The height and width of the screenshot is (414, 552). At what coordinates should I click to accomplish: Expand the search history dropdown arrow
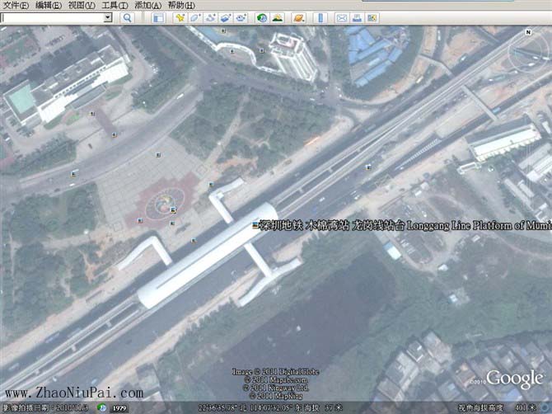click(x=109, y=17)
